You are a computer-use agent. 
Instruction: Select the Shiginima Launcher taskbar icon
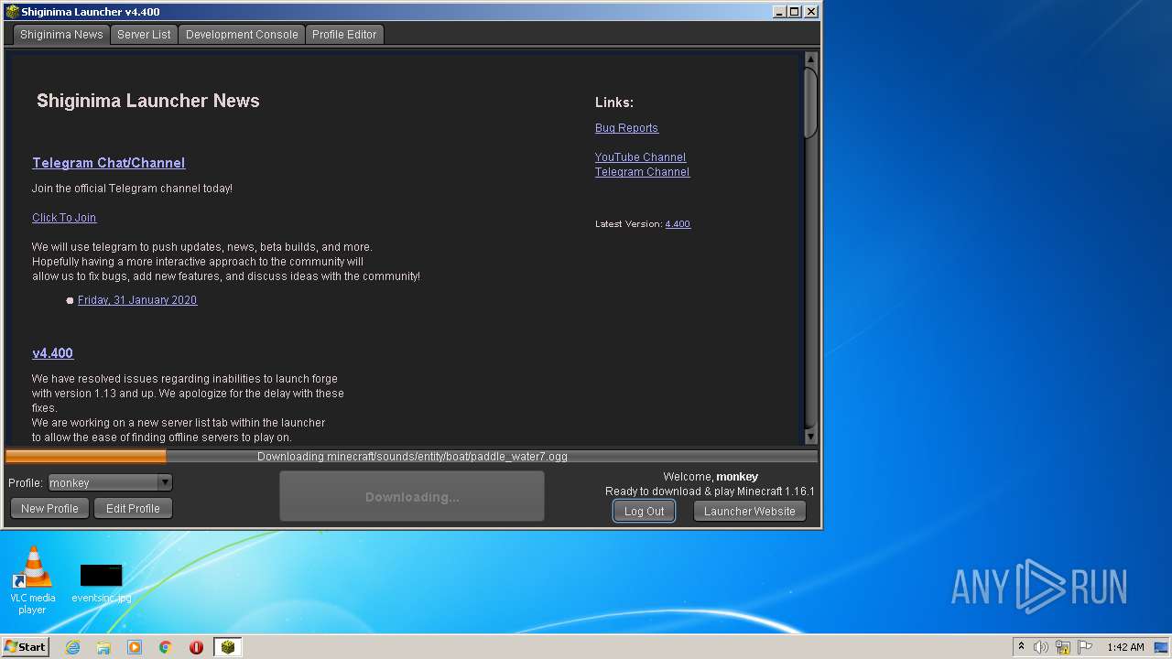pyautogui.click(x=227, y=647)
